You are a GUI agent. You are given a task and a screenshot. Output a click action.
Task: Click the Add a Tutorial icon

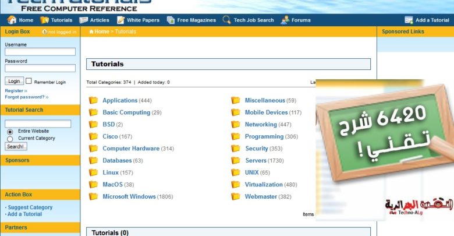tap(409, 20)
